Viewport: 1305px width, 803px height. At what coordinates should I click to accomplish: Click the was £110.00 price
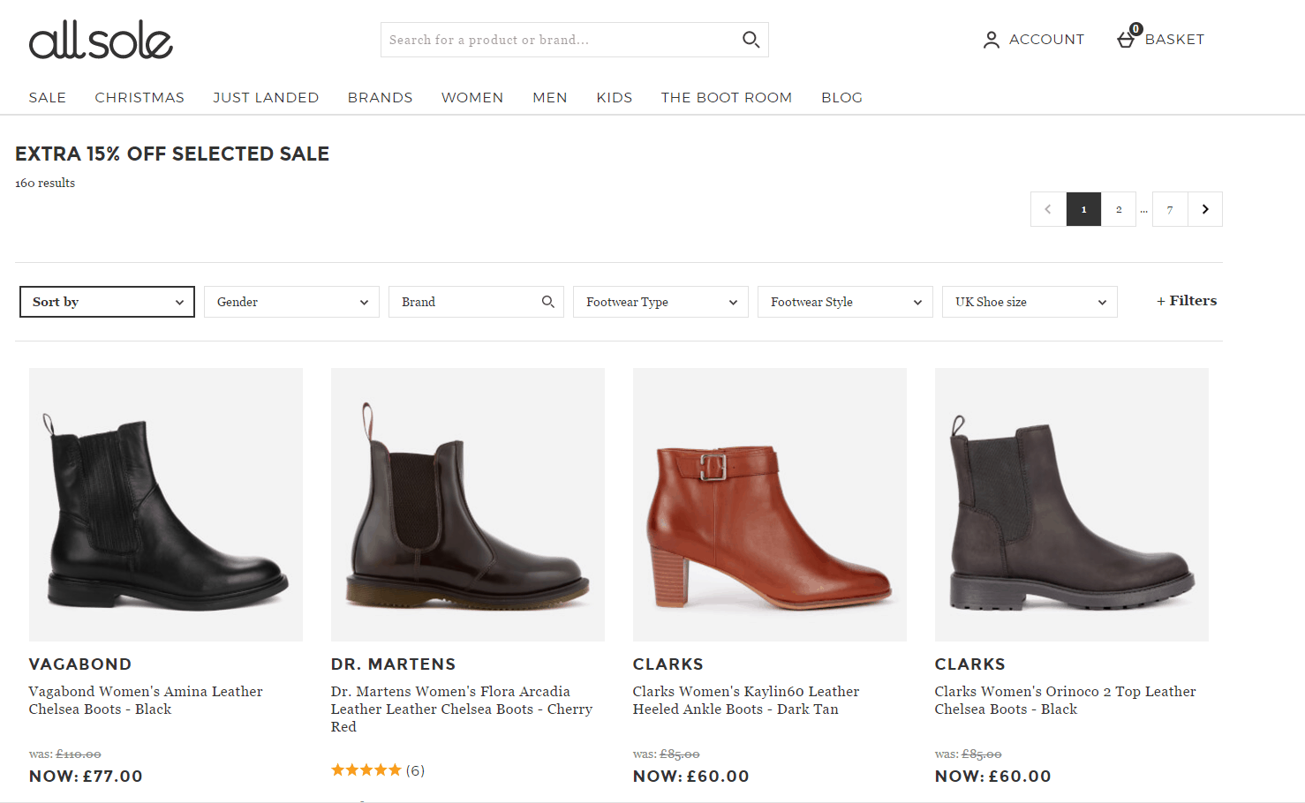click(x=65, y=754)
